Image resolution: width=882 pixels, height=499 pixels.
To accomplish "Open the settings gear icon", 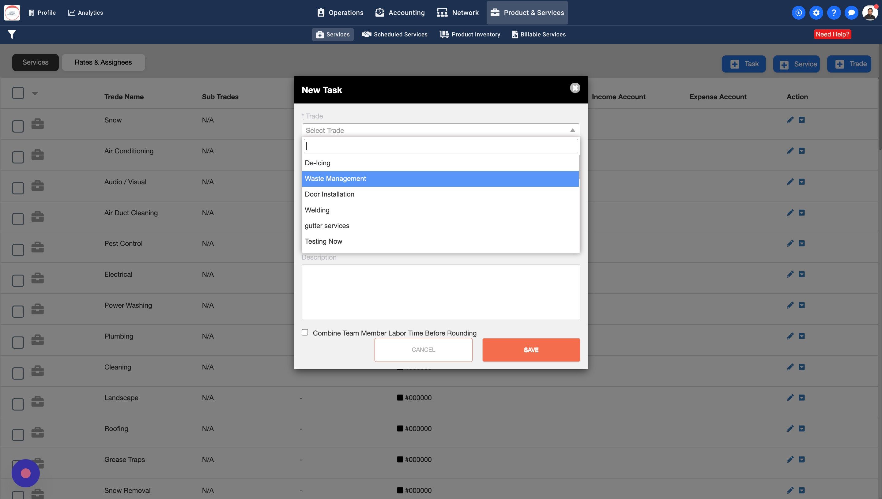I will tap(816, 13).
